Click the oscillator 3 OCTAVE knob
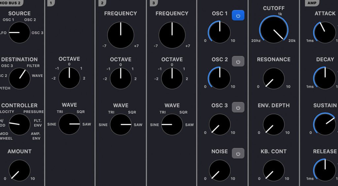 pos(172,78)
